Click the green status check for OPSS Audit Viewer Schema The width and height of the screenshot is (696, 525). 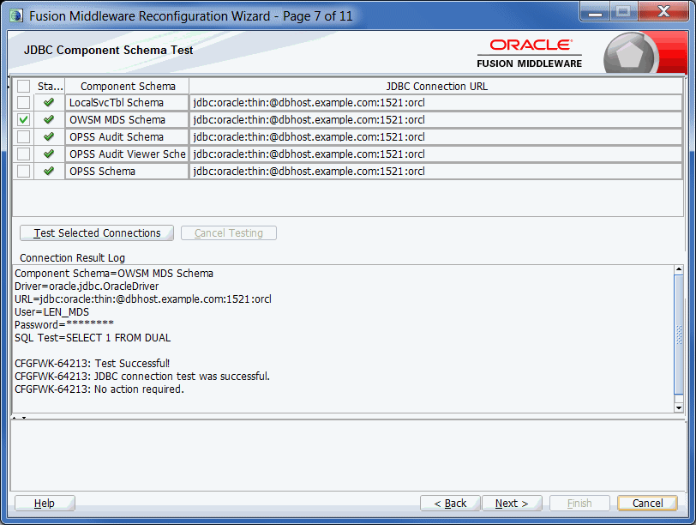click(x=49, y=154)
